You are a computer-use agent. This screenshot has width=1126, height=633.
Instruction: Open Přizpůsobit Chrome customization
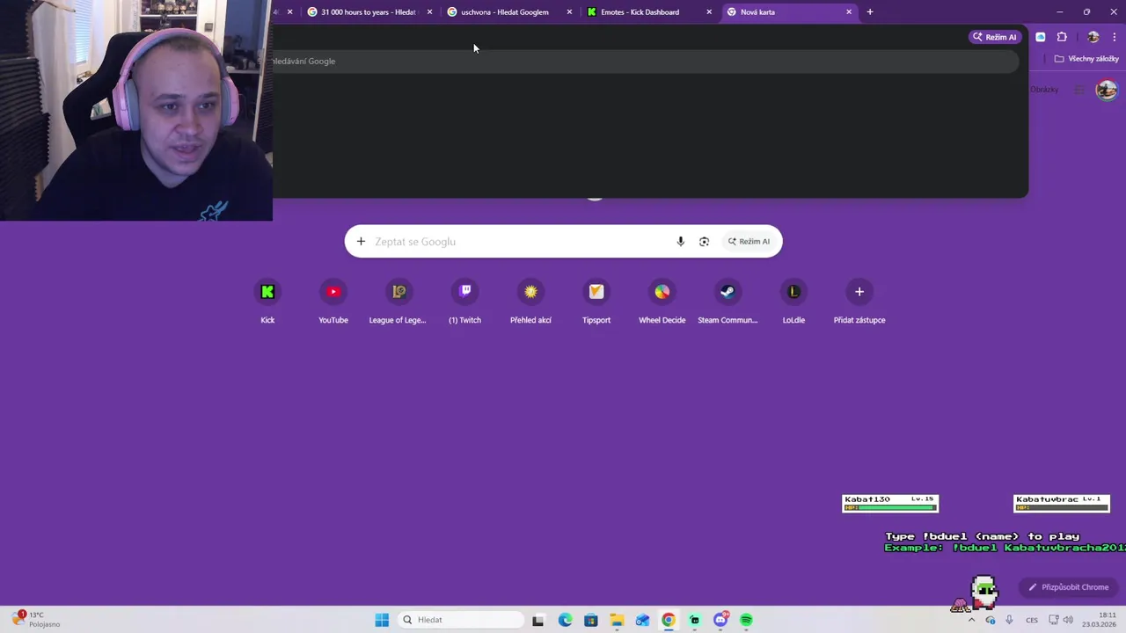pyautogui.click(x=1068, y=587)
